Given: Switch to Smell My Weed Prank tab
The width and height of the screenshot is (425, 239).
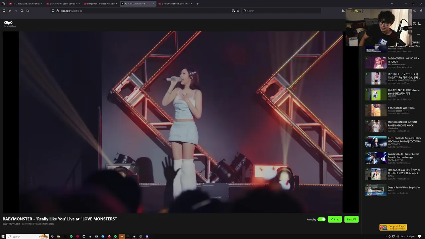Looking at the screenshot, I should (101, 4).
